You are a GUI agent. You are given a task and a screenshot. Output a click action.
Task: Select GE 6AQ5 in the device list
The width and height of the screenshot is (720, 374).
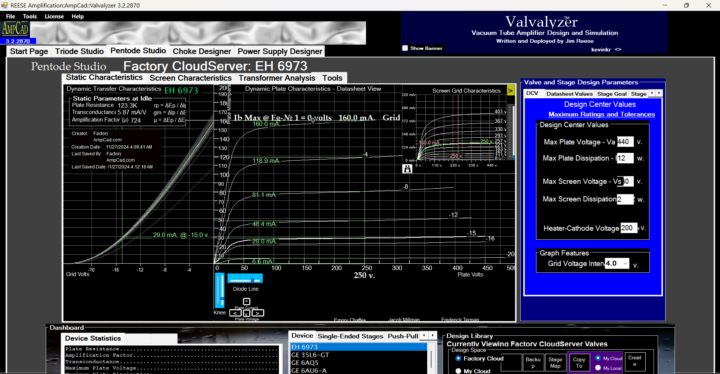click(x=358, y=363)
